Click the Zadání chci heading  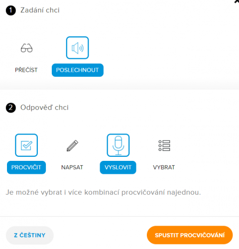coord(40,10)
